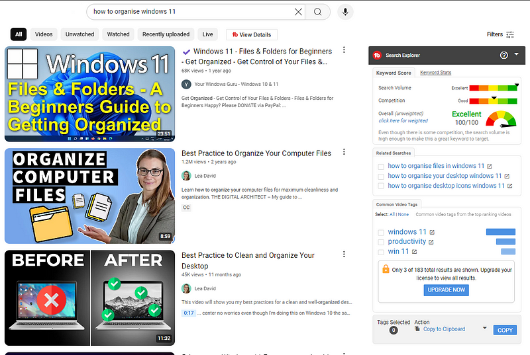Open 'Best Practice to Clean and Organize Your Desktop' title
The height and width of the screenshot is (355, 530).
[x=248, y=260]
